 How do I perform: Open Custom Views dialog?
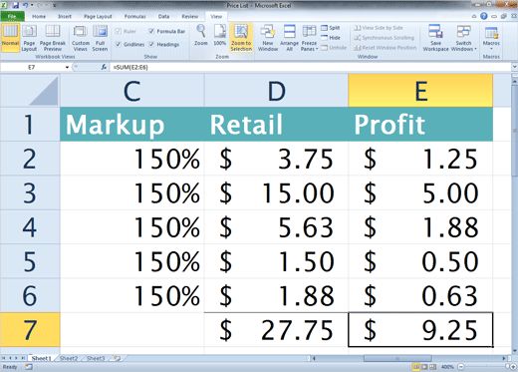click(81, 38)
